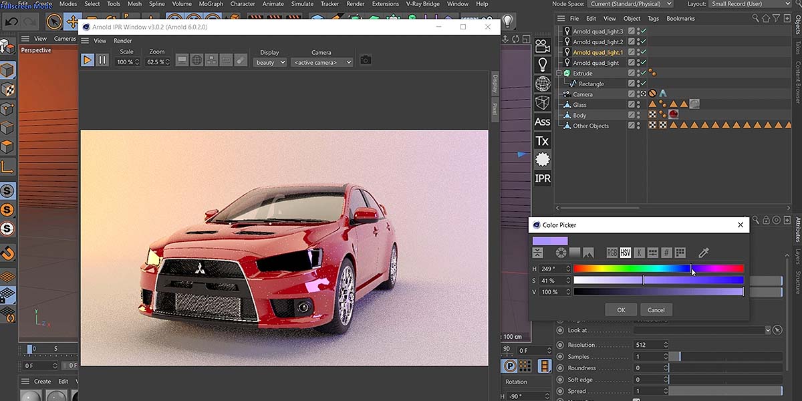Open the color wheel mode
802x401 pixels.
tap(561, 253)
